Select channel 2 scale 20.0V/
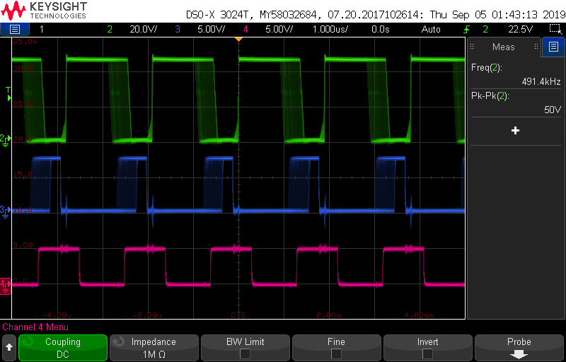This screenshot has width=566, height=362. click(x=144, y=29)
